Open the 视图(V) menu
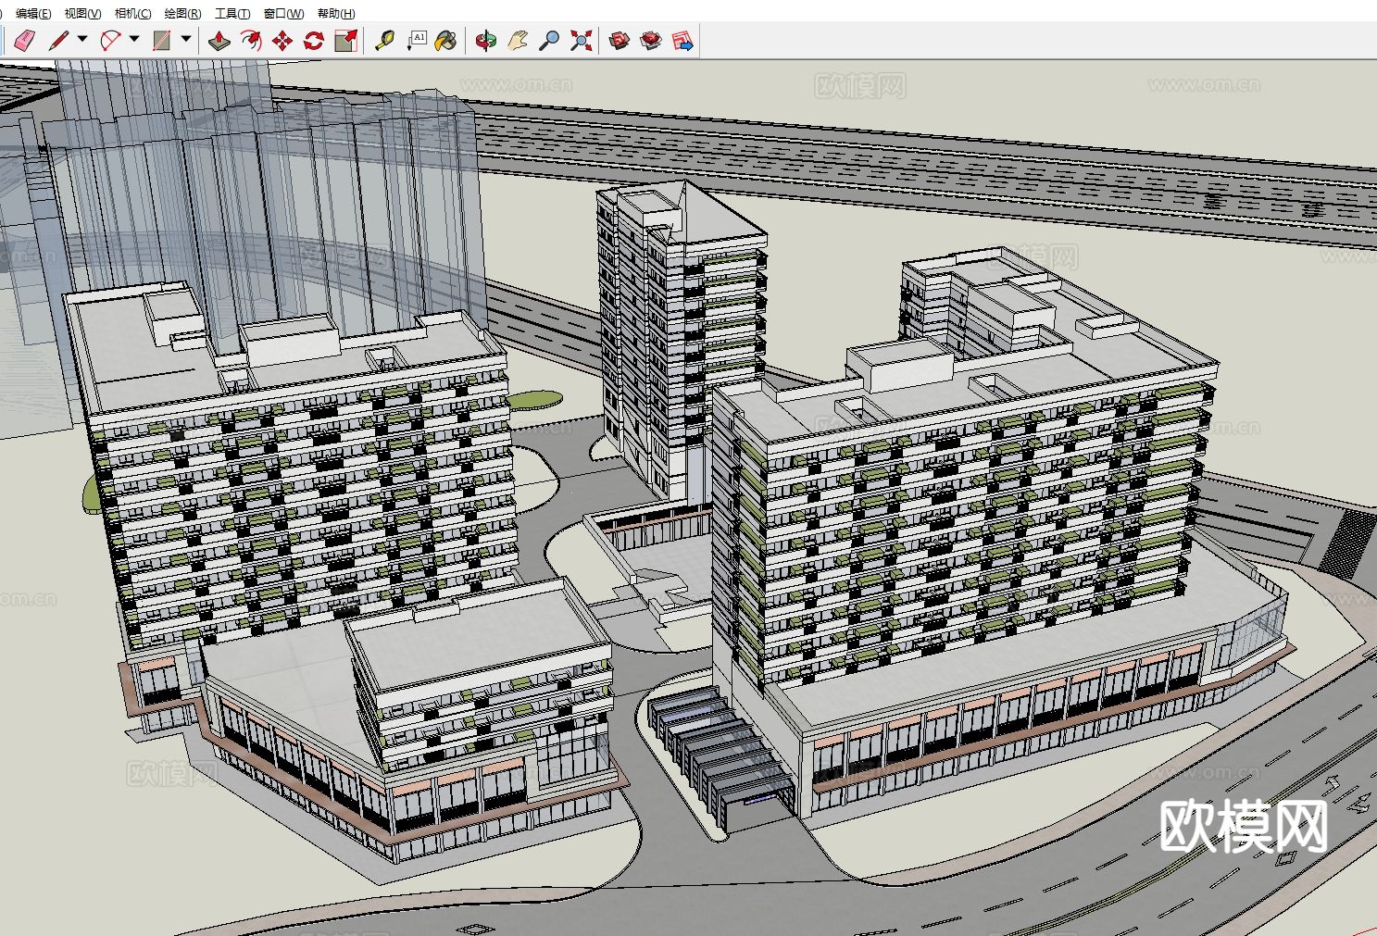This screenshot has width=1377, height=936. pos(82,13)
